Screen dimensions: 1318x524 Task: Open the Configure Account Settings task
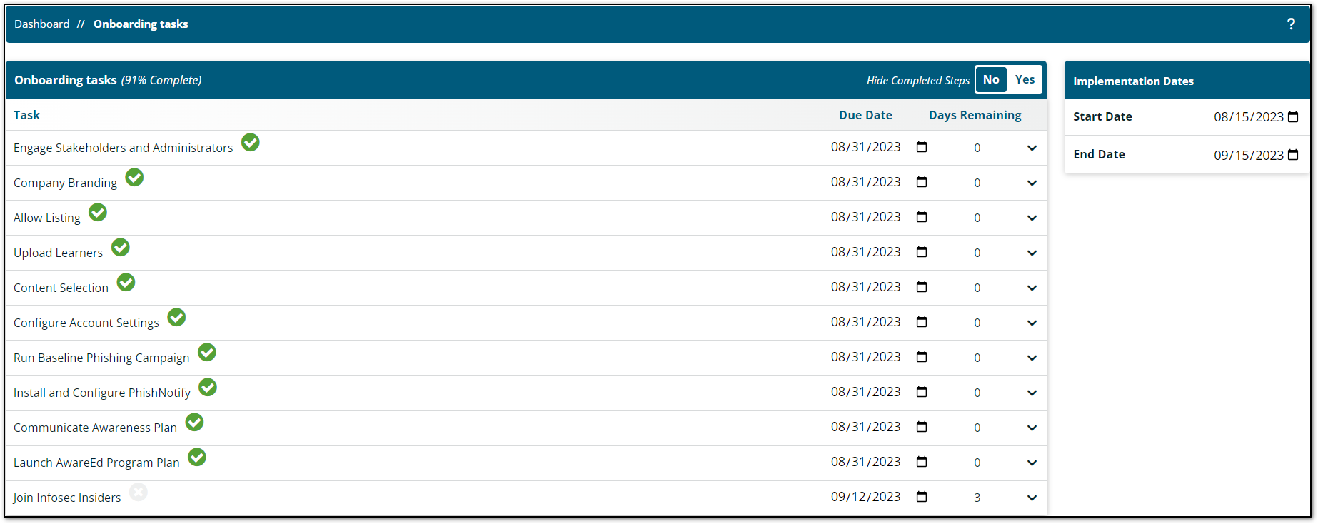click(86, 323)
